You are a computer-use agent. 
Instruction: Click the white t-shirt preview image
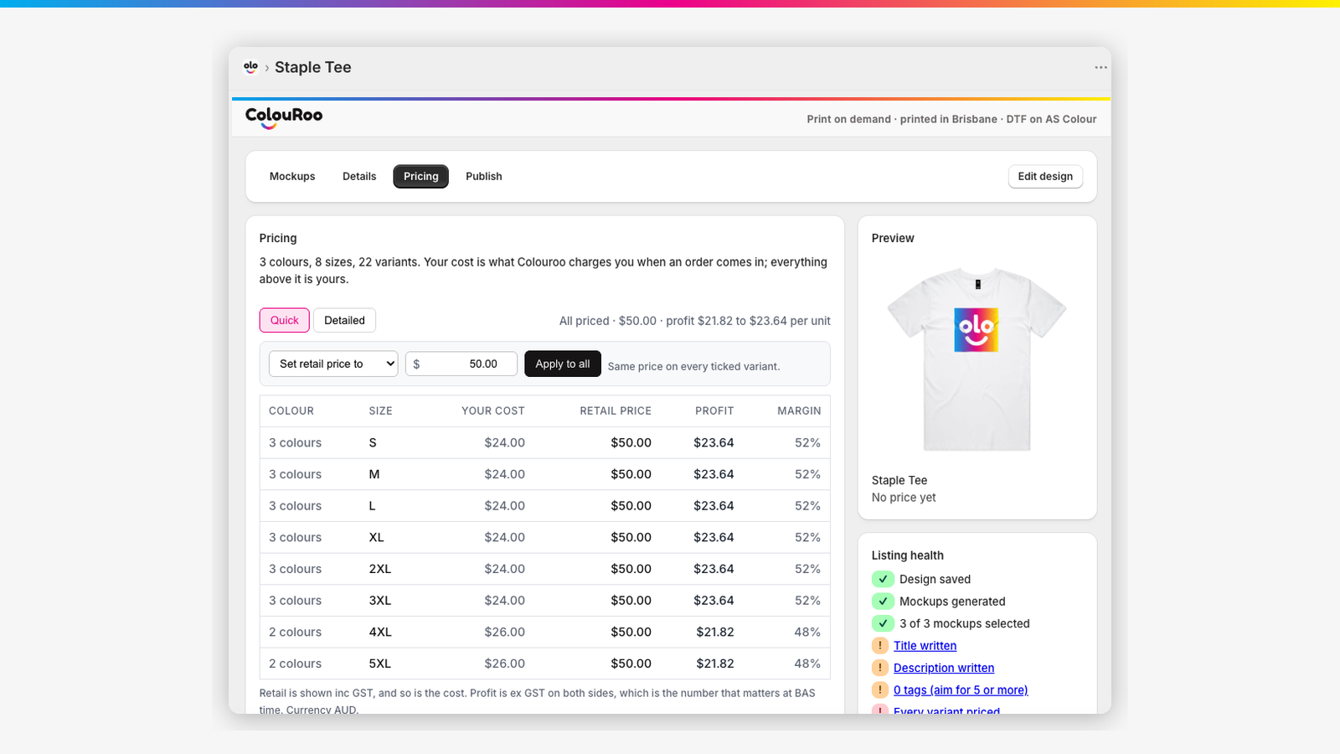(977, 359)
